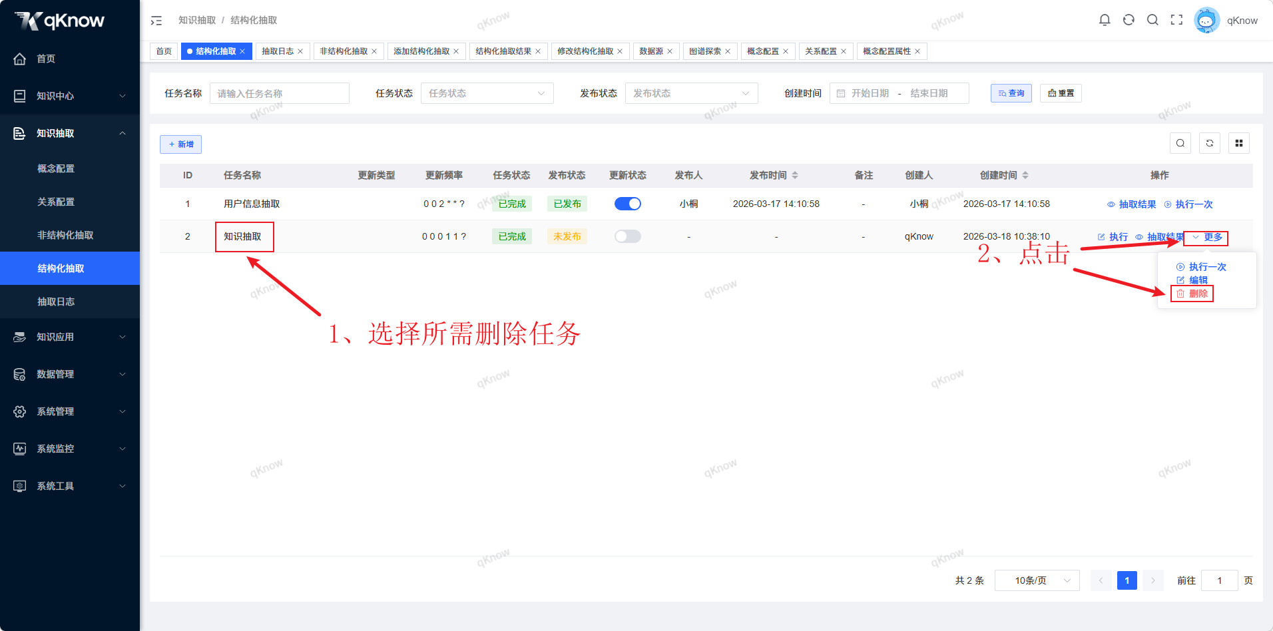Image resolution: width=1273 pixels, height=631 pixels.
Task: Expand the 系统管理 sidebar menu
Action: click(70, 411)
